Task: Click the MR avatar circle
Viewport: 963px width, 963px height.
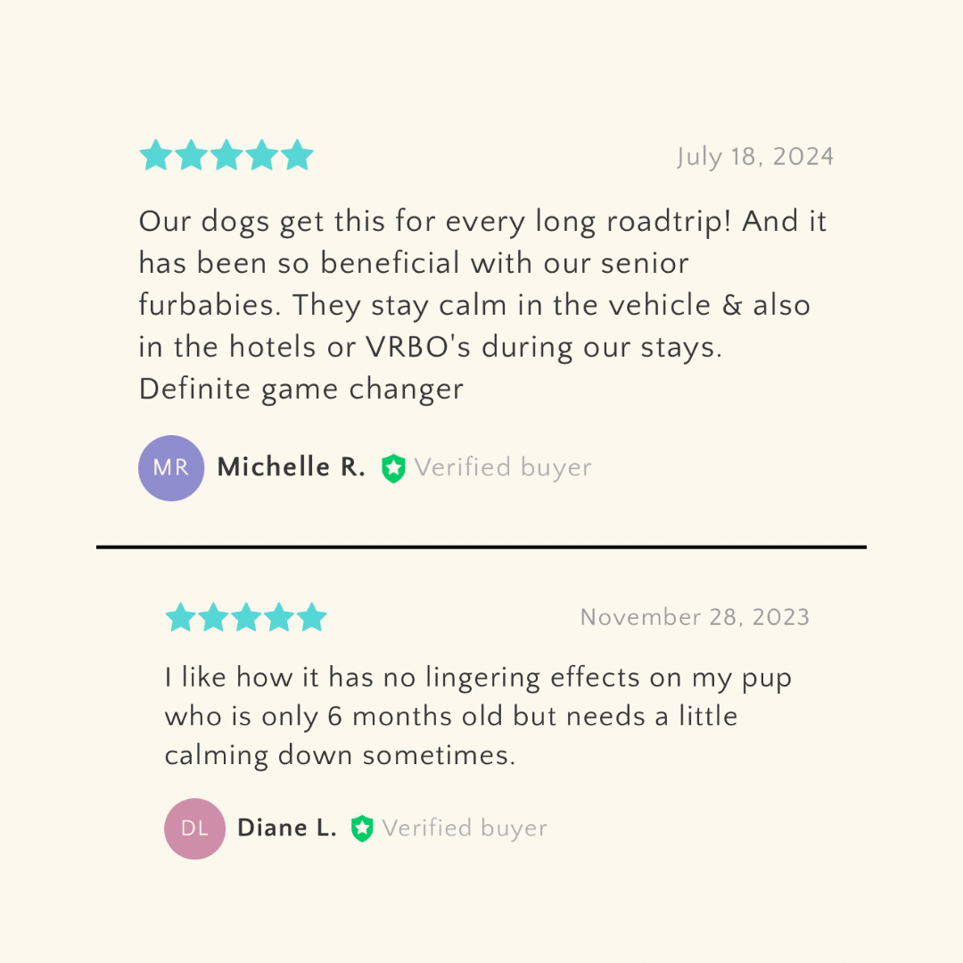Action: (x=171, y=468)
